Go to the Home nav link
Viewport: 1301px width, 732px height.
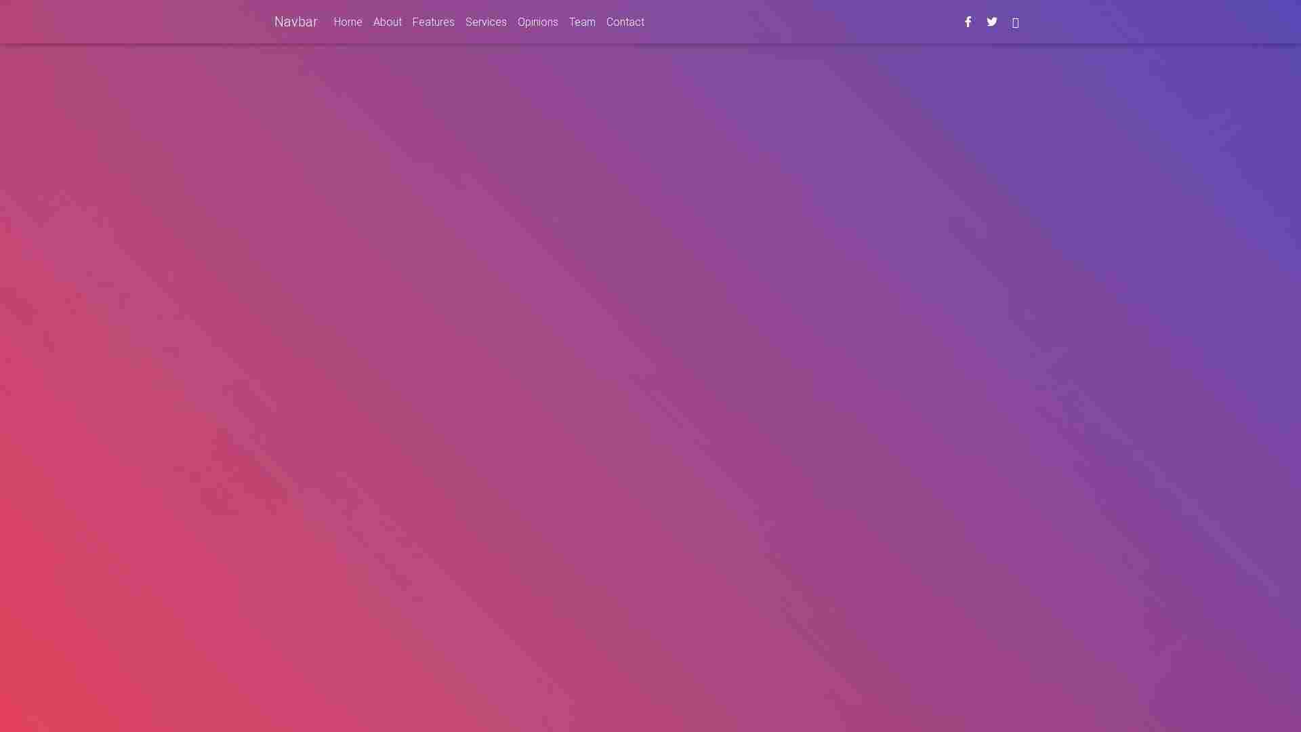pos(348,22)
